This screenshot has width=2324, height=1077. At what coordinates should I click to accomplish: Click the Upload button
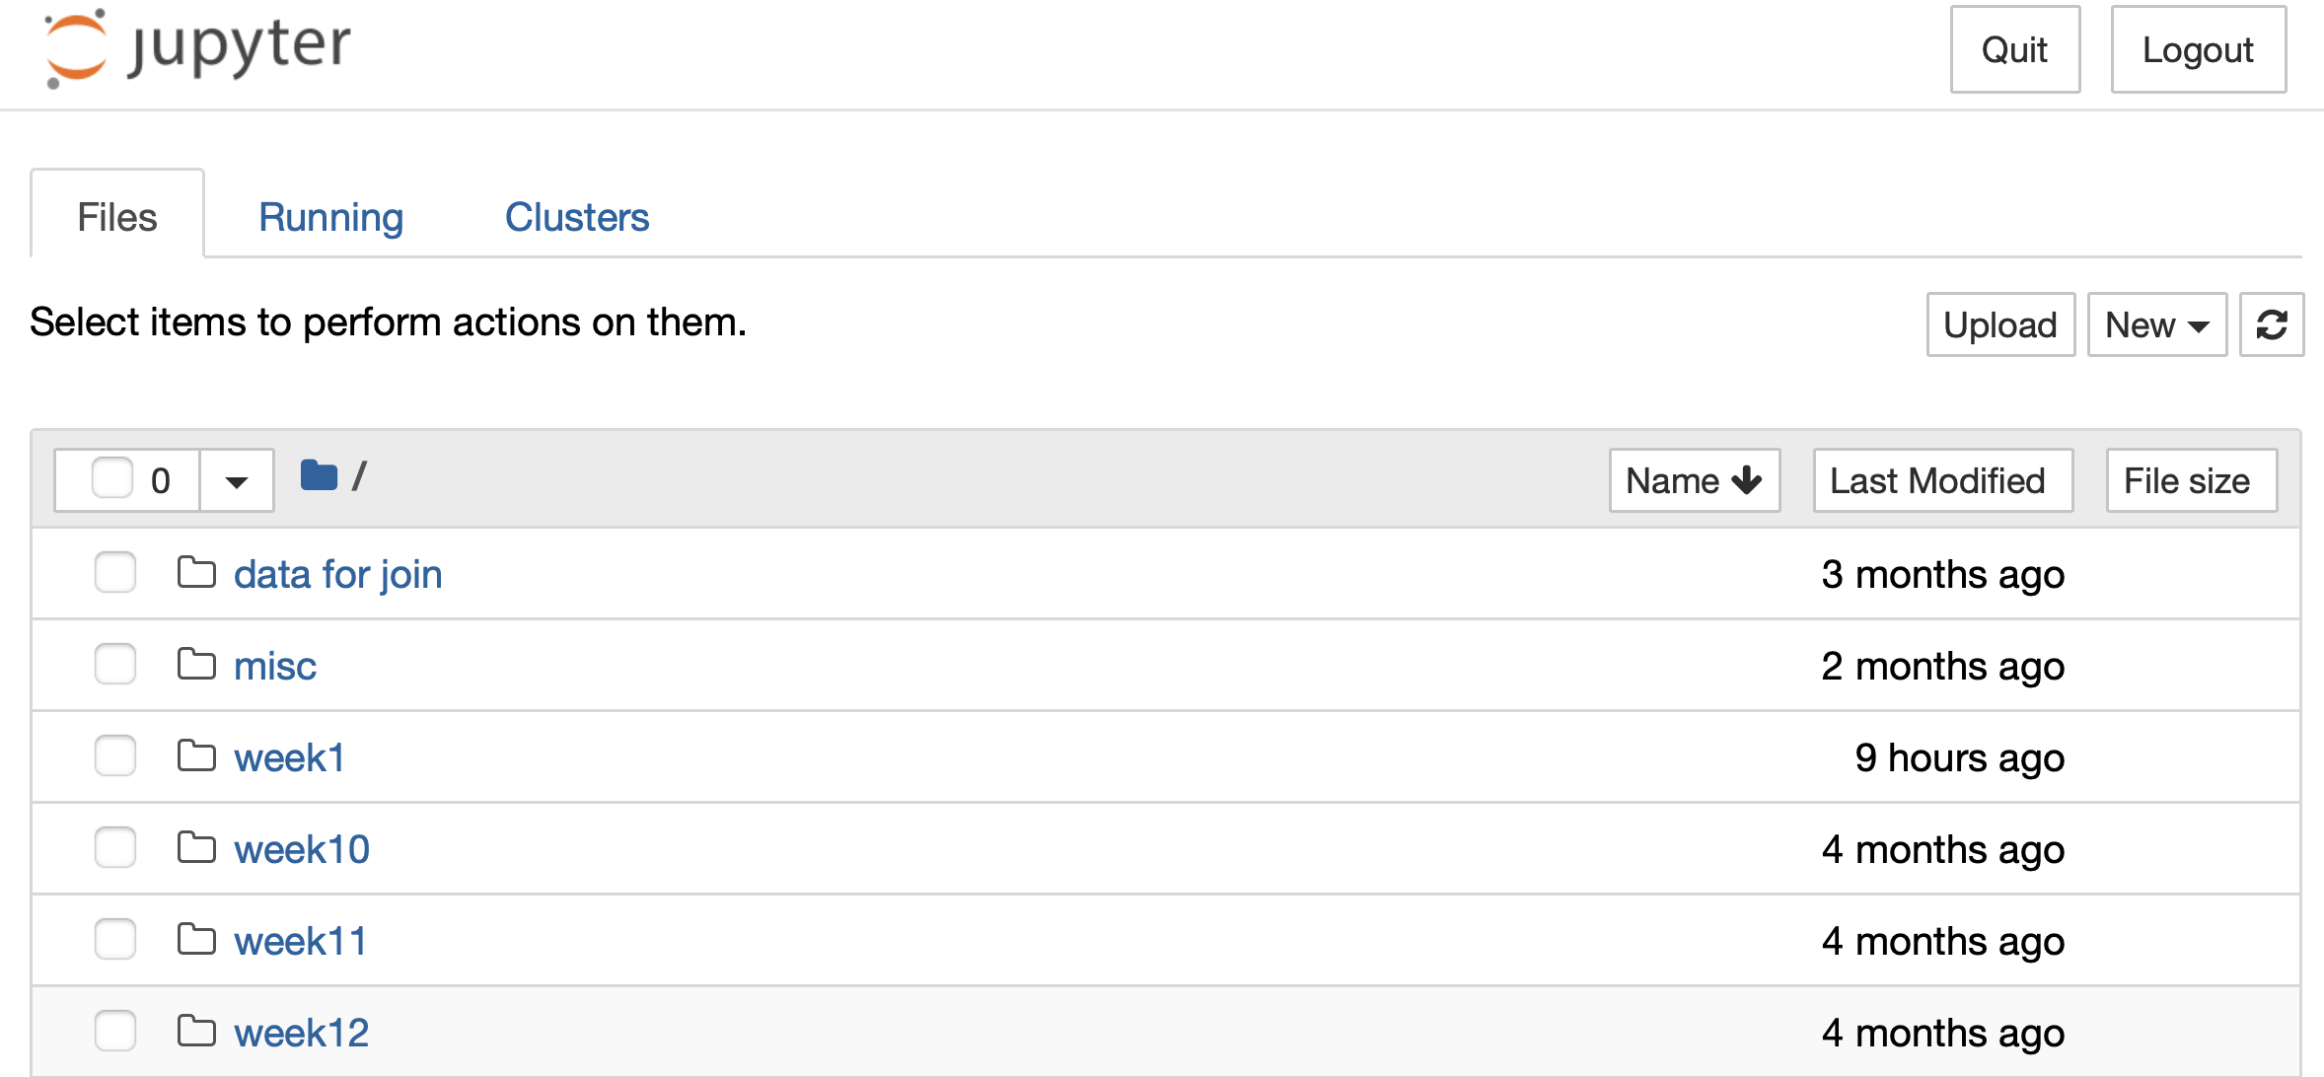(1999, 324)
